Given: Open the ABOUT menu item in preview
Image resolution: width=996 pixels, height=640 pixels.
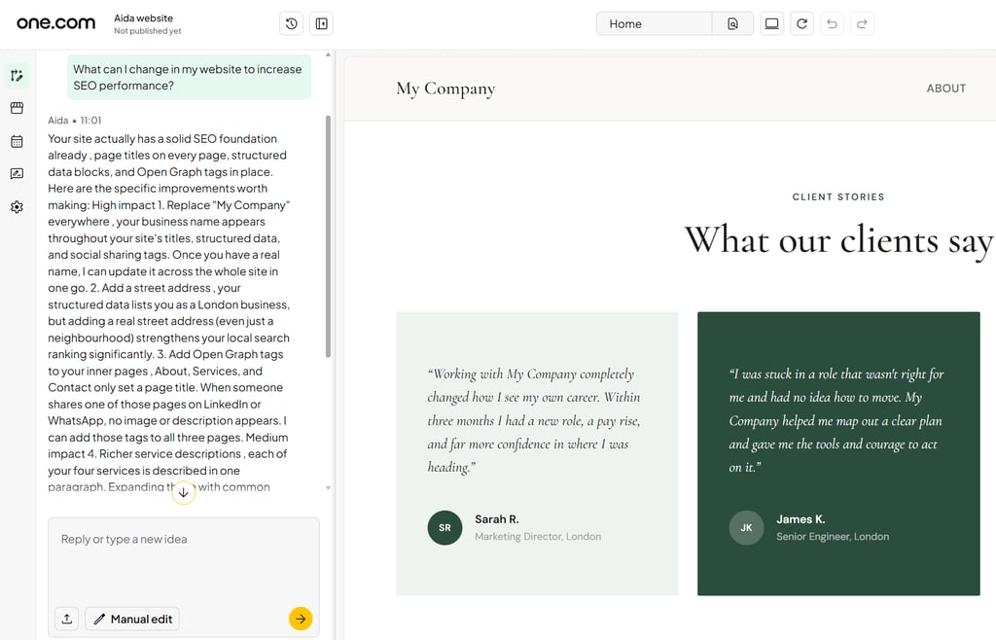Looking at the screenshot, I should [x=945, y=89].
